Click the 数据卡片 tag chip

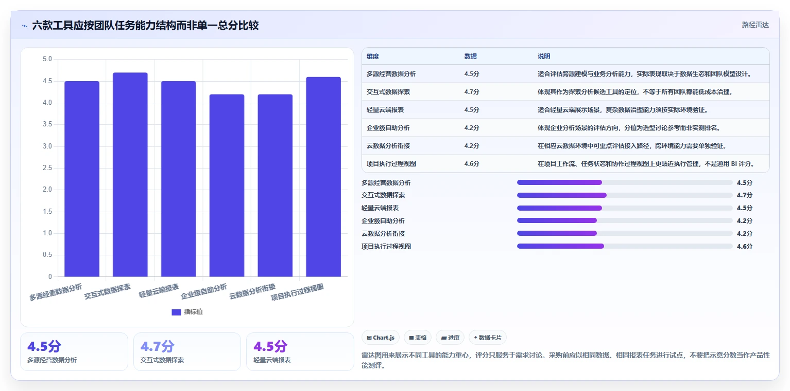[x=488, y=338]
